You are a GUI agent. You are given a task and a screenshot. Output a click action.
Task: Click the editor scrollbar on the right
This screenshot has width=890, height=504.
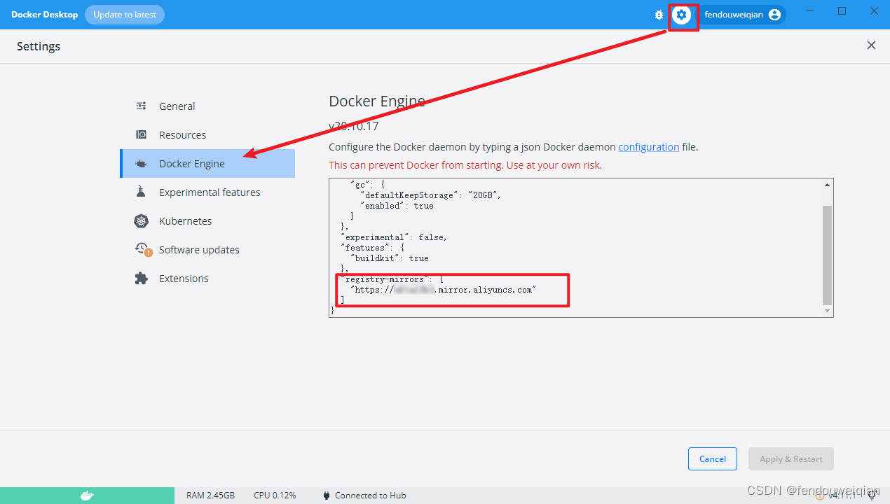click(x=826, y=248)
